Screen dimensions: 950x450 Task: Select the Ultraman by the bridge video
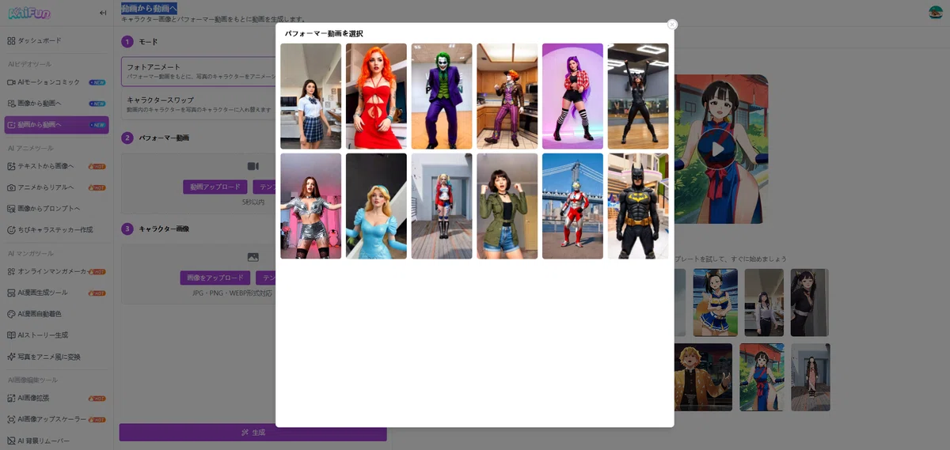click(572, 206)
